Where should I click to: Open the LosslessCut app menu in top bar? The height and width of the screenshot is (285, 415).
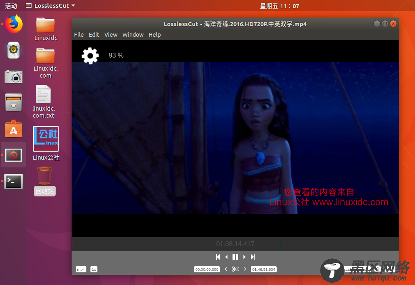pos(51,6)
